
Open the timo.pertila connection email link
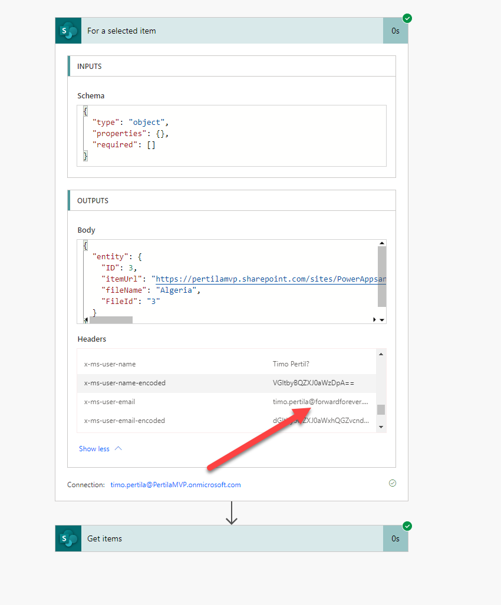point(176,485)
